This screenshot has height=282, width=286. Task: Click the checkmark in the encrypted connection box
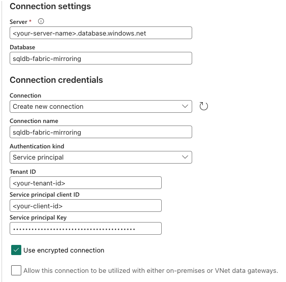pos(16,250)
